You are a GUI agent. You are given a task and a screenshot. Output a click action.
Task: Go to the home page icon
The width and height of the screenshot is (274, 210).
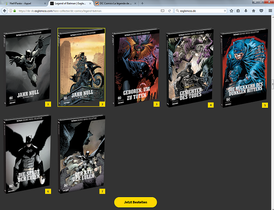tap(253, 11)
